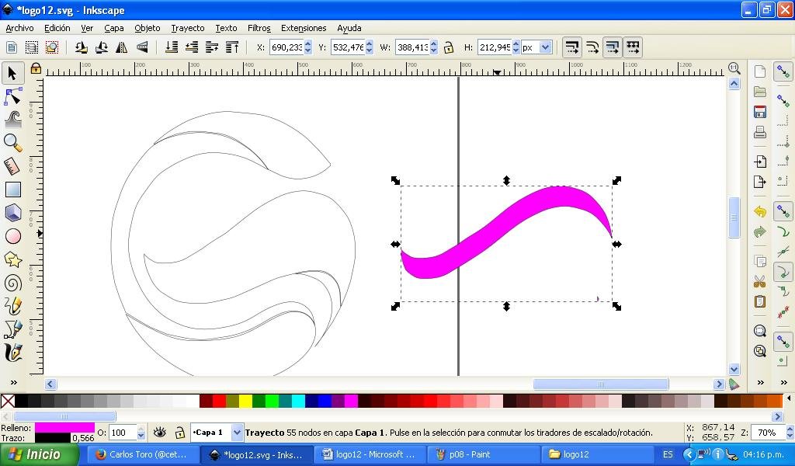Click the Cut scissors icon
Image resolution: width=795 pixels, height=466 pixels.
[759, 281]
